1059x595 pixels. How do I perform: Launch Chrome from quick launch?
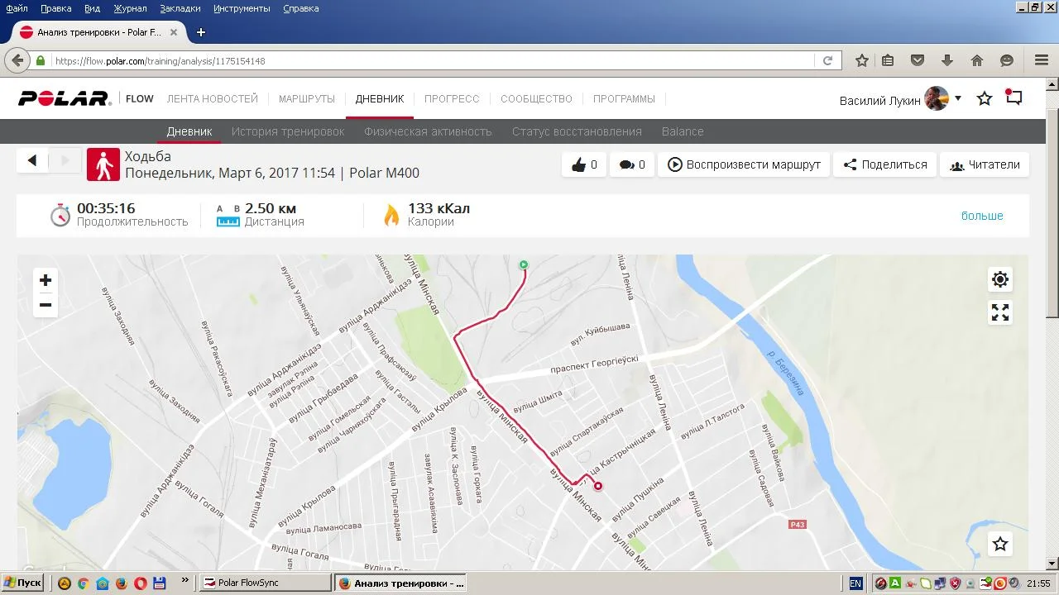click(83, 583)
